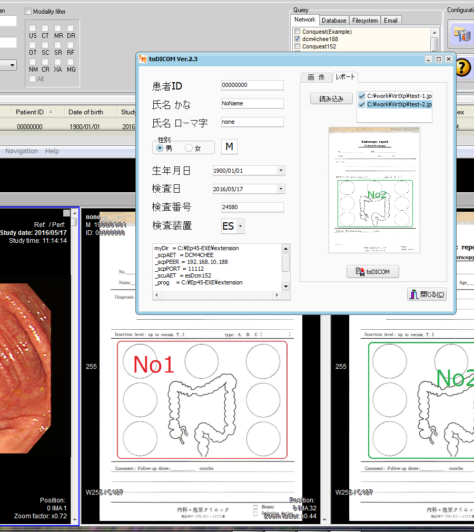Screen dimensions: 474x532
Task: Enable the Modality filter checkbox
Action: [x=28, y=12]
